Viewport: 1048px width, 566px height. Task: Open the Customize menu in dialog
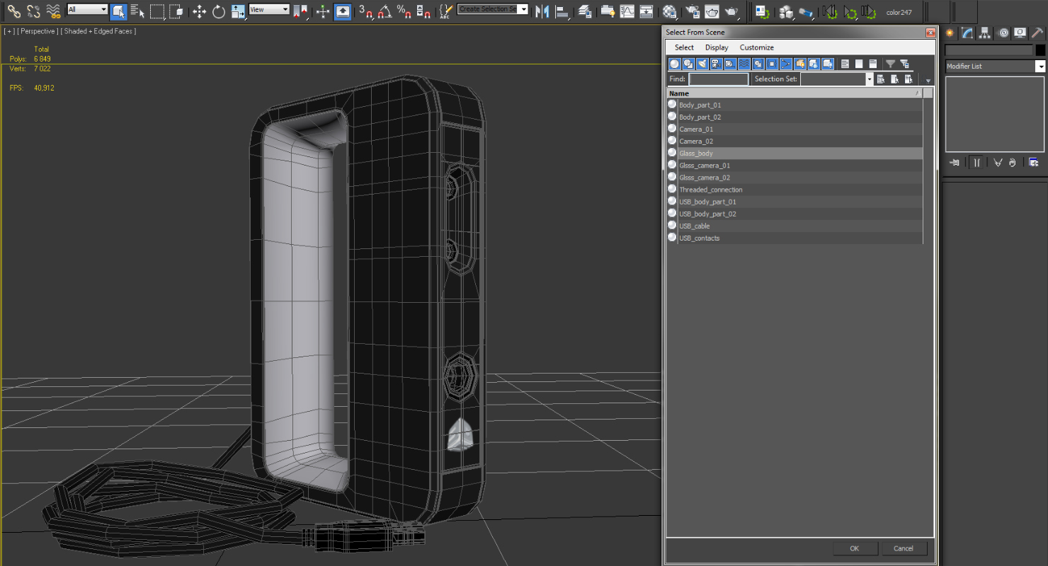(757, 47)
